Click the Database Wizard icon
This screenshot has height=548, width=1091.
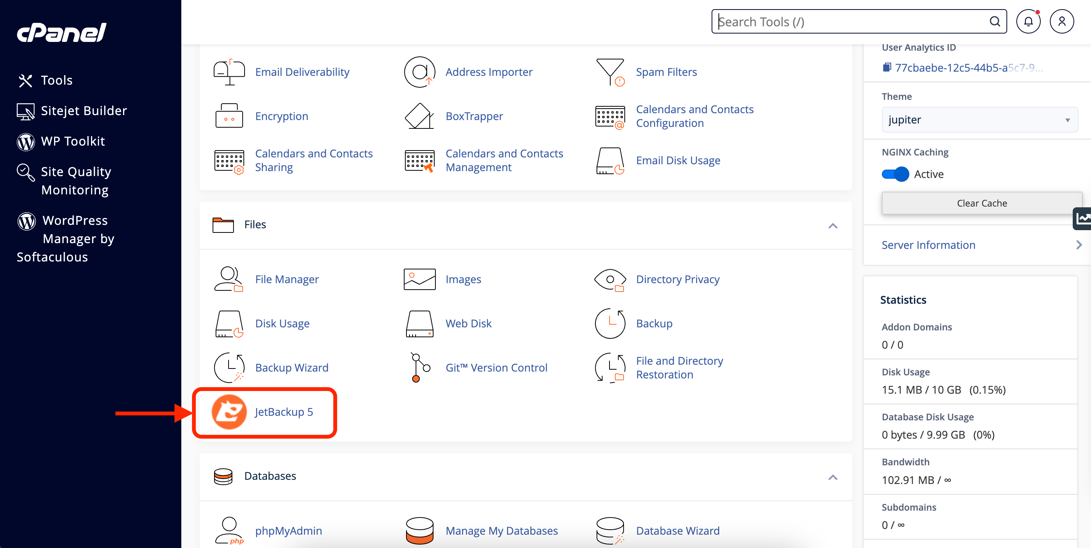610,530
